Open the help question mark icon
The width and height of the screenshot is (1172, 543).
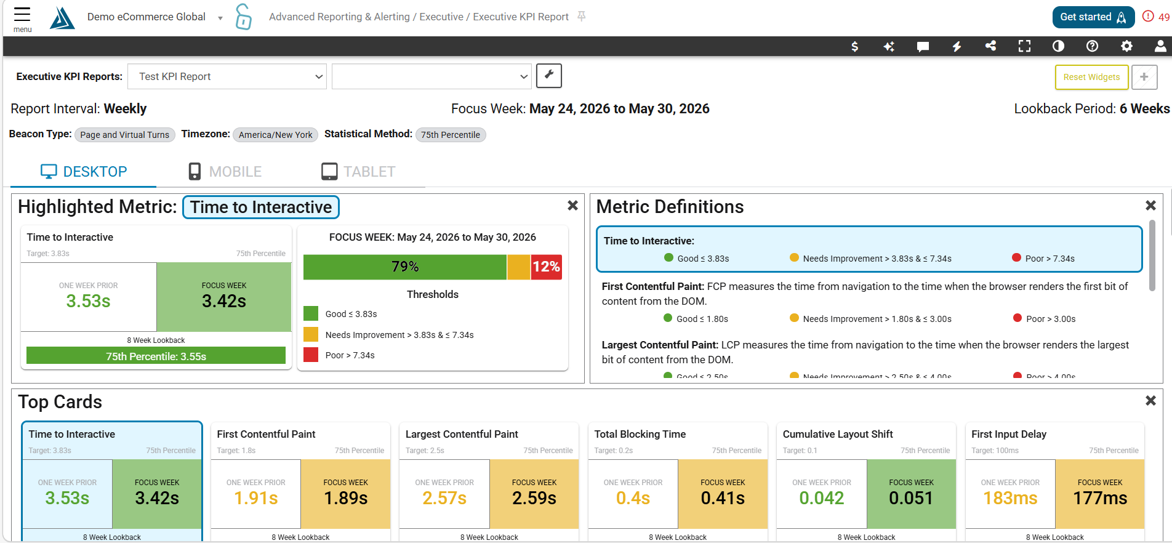tap(1092, 46)
